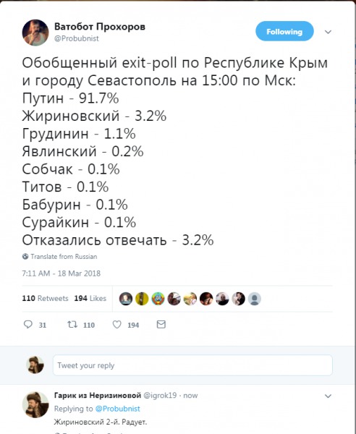
Task: Click the reply speech bubble icon
Action: [x=28, y=324]
